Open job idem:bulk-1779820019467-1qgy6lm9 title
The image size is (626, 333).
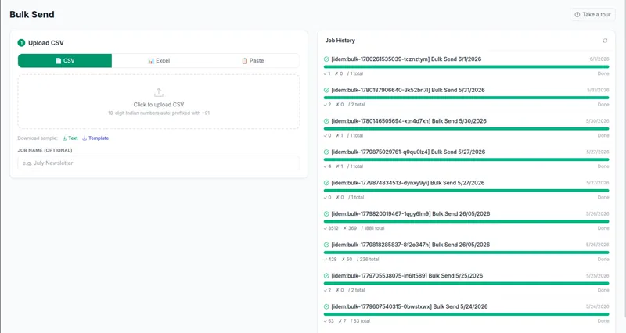click(x=410, y=213)
